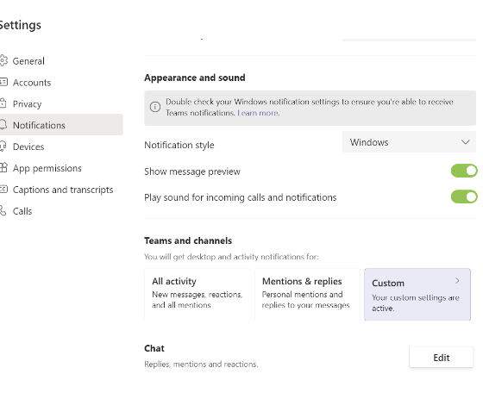Click the App permissions icon

3,168
